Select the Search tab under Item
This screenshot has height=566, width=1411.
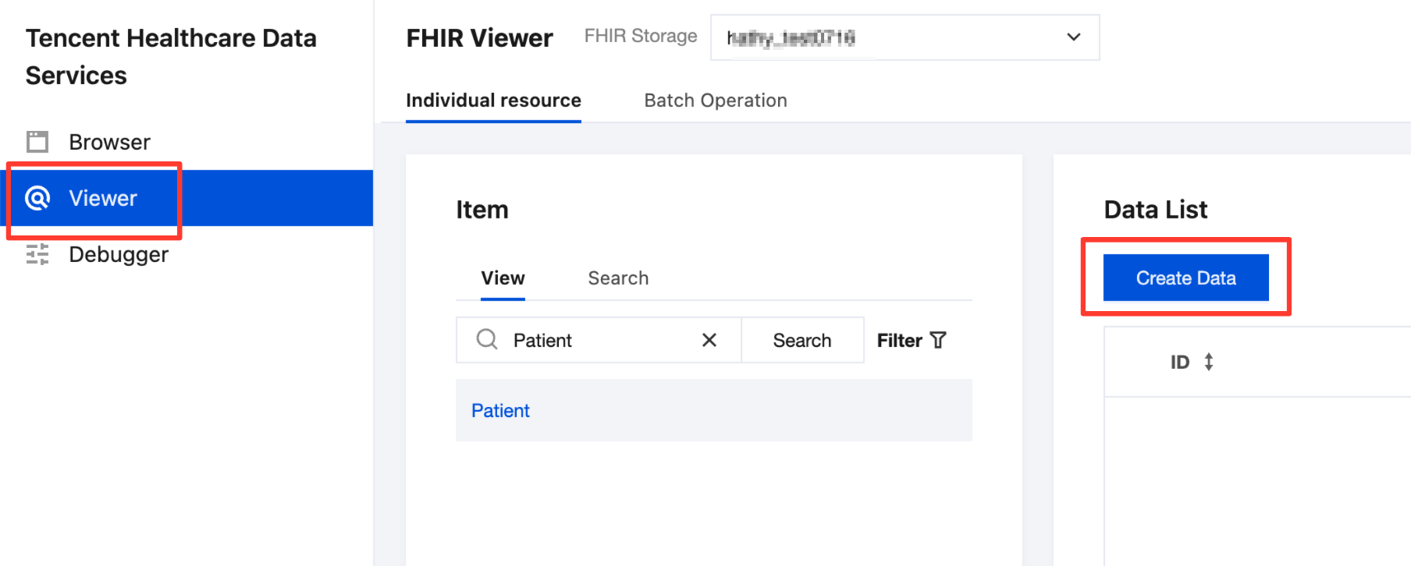click(618, 278)
